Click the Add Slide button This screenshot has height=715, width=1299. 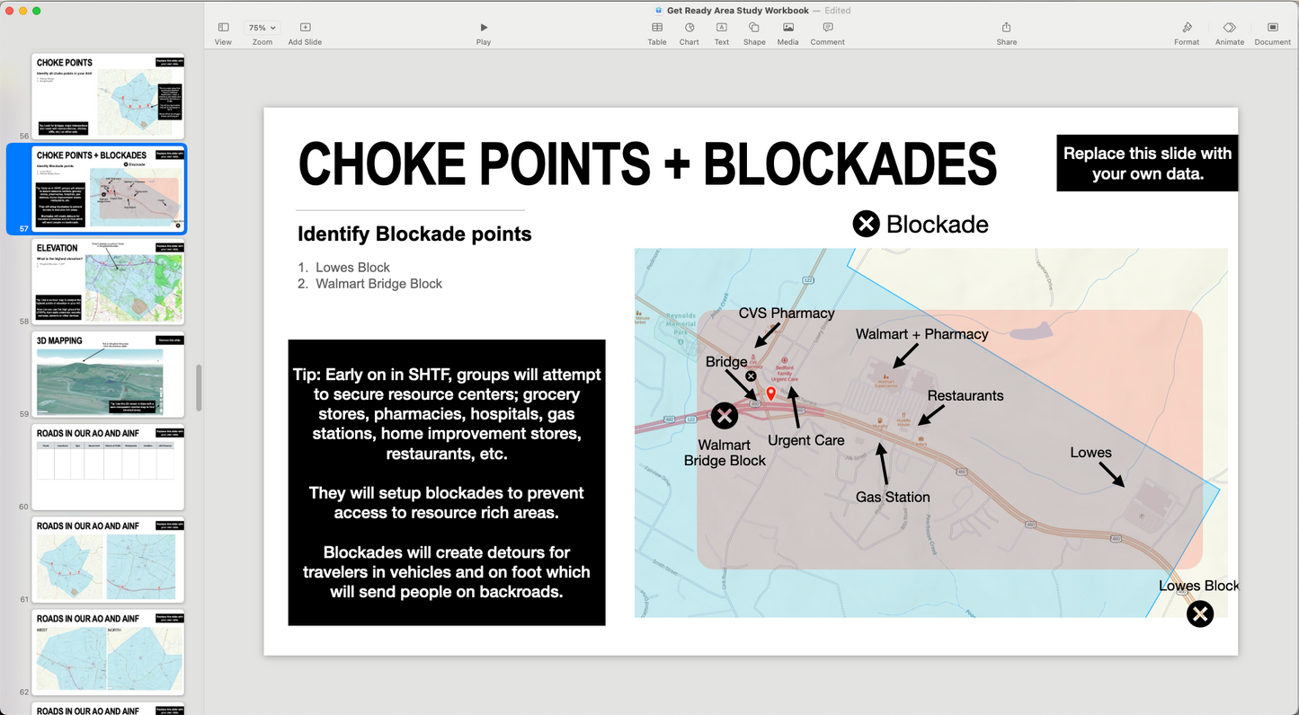click(x=305, y=33)
